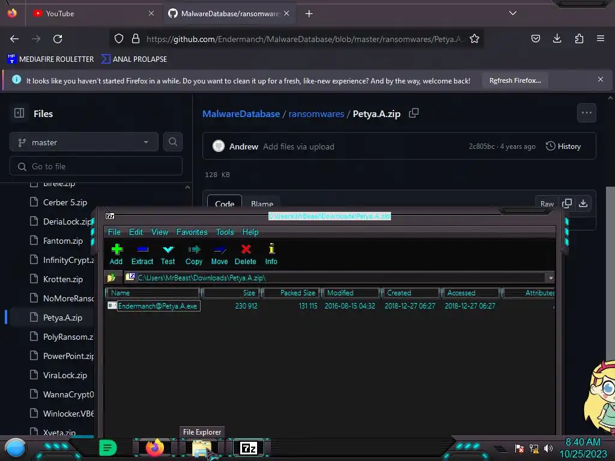
Task: Sort 7-Zip list by Name column
Action: pos(153,293)
